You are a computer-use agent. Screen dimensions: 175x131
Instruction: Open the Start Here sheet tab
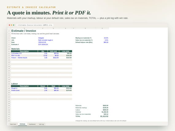(13, 124)
